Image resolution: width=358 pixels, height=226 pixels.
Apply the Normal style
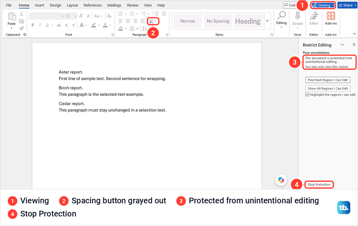[x=188, y=21]
